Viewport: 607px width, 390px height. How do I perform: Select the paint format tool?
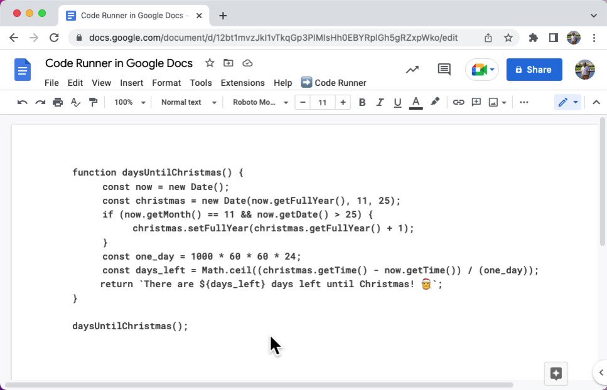pyautogui.click(x=93, y=102)
